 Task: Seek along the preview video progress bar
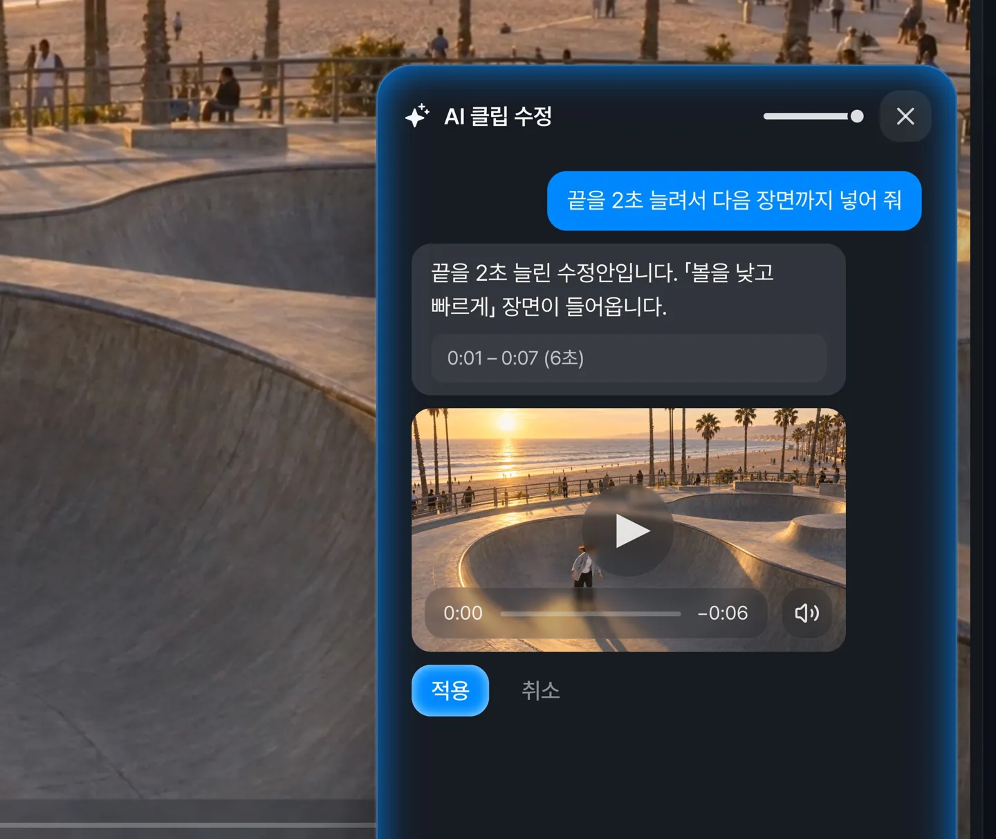[591, 614]
